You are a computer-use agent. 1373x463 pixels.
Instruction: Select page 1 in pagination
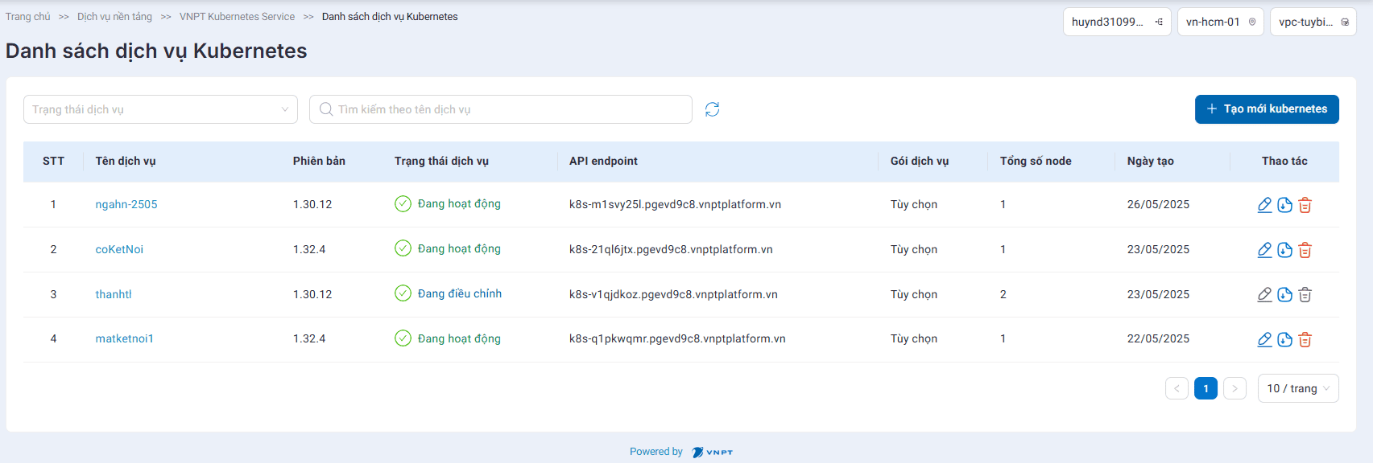point(1205,388)
